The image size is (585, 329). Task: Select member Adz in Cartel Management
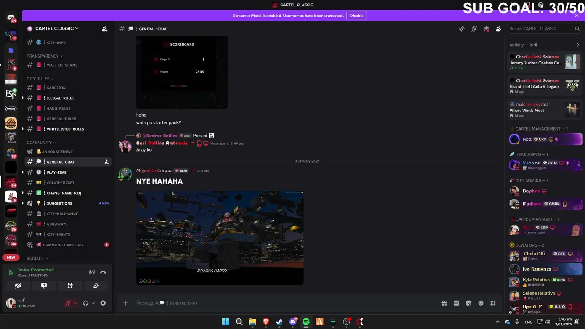[x=545, y=139]
